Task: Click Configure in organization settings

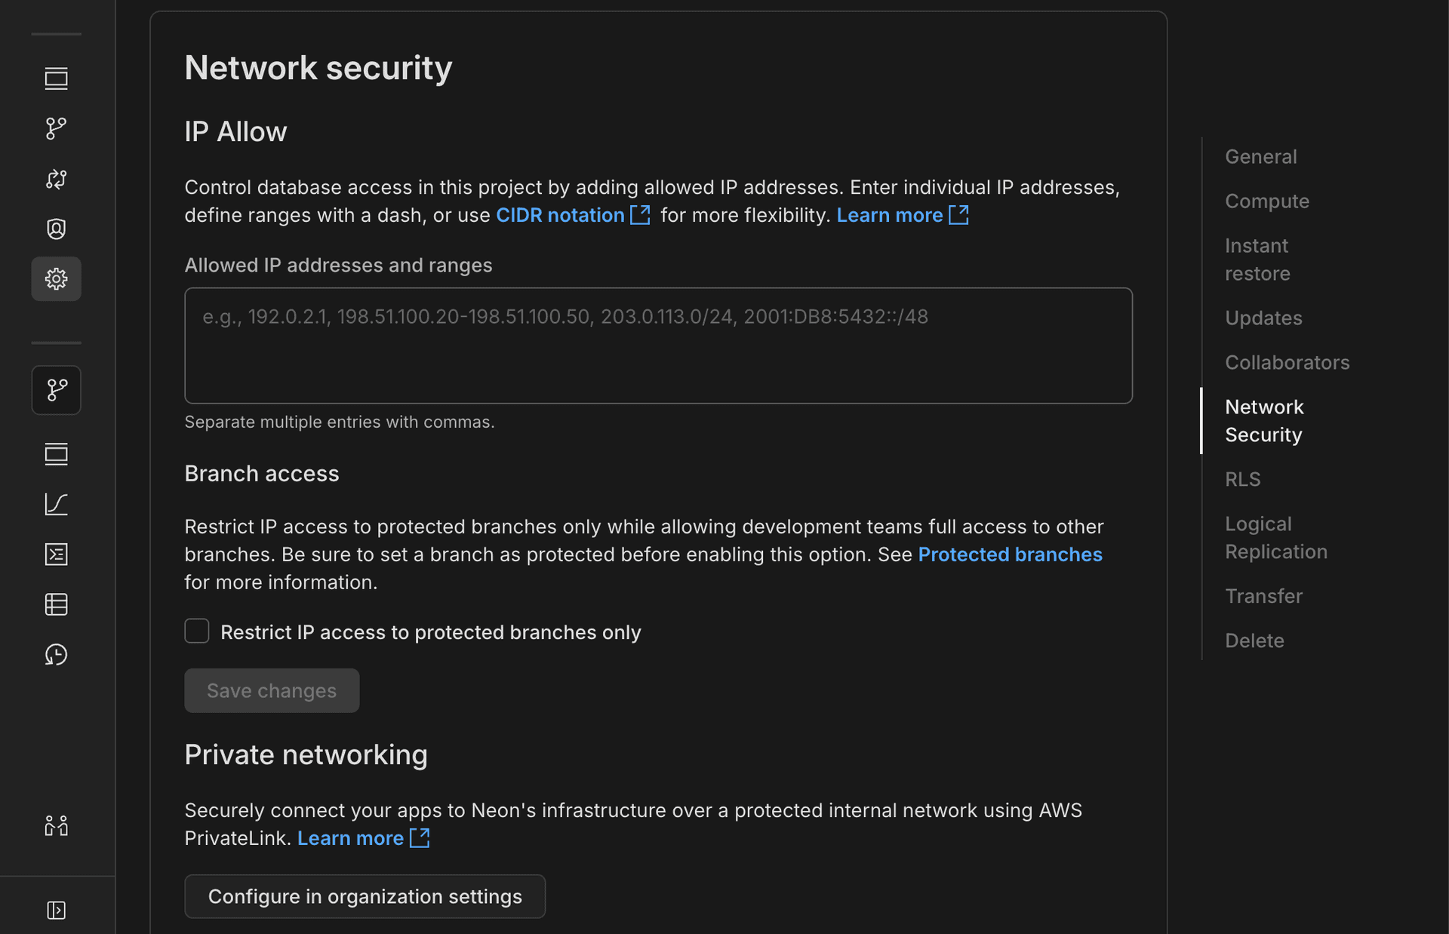Action: pos(365,896)
